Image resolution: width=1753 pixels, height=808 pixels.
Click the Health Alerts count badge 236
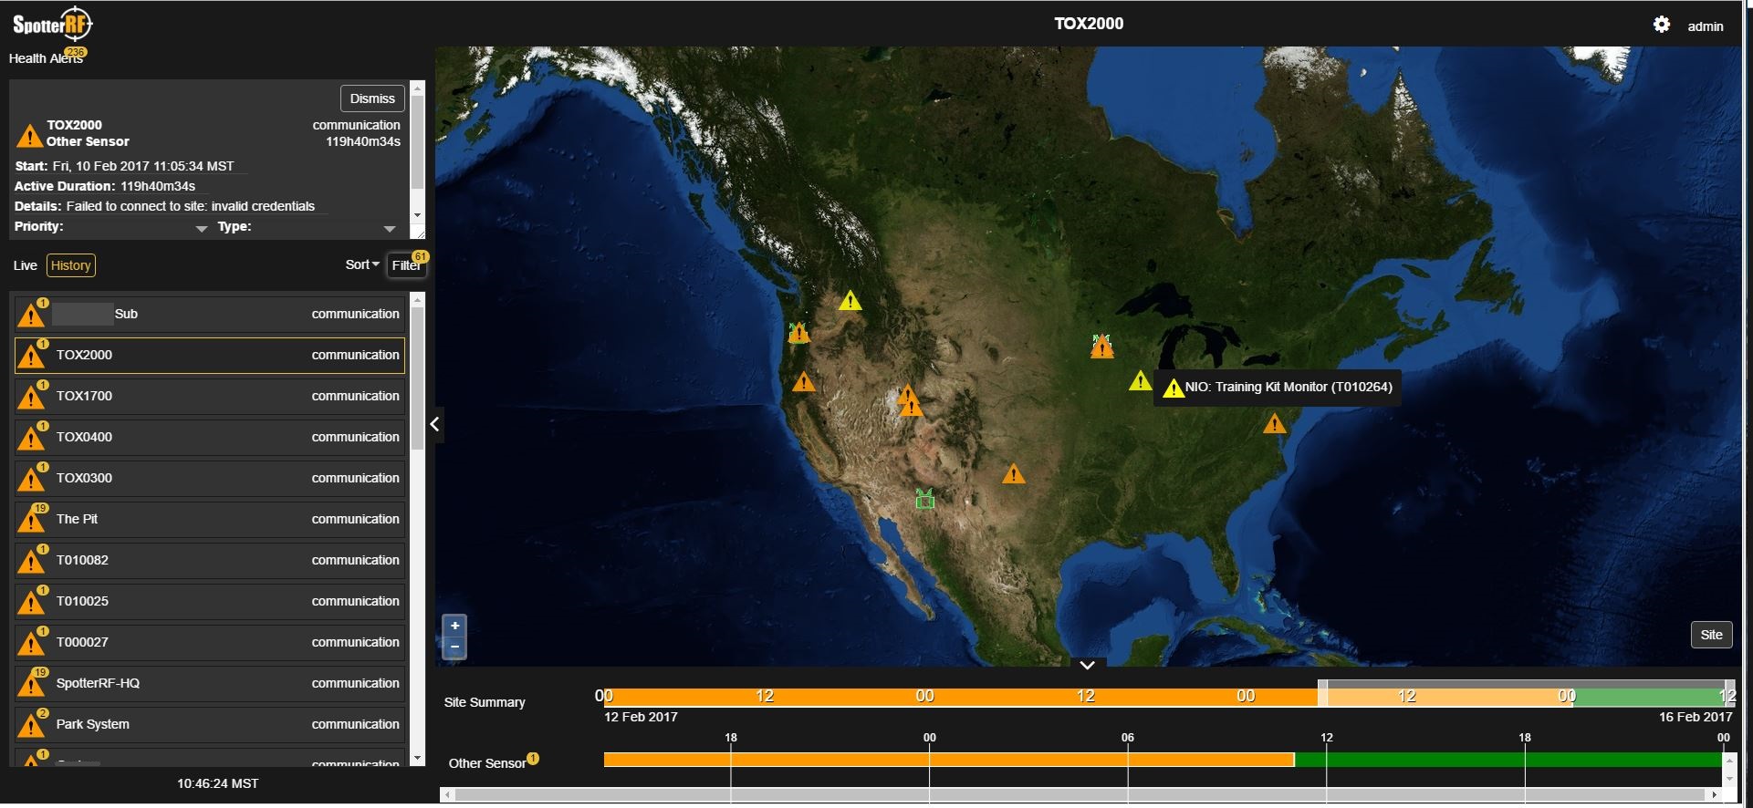pos(76,52)
